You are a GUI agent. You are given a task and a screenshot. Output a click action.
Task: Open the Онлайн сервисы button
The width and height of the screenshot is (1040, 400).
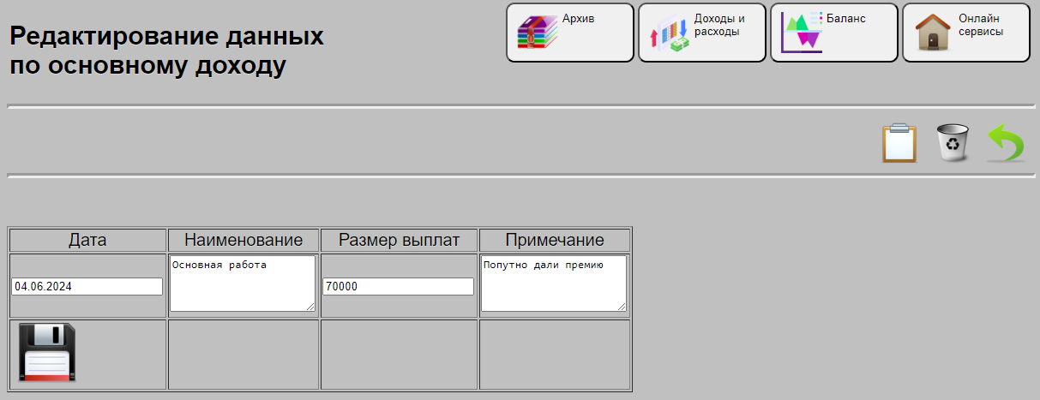pos(966,33)
